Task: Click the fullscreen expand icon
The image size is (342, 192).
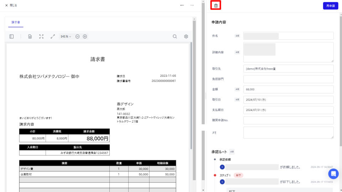Action: (x=53, y=37)
